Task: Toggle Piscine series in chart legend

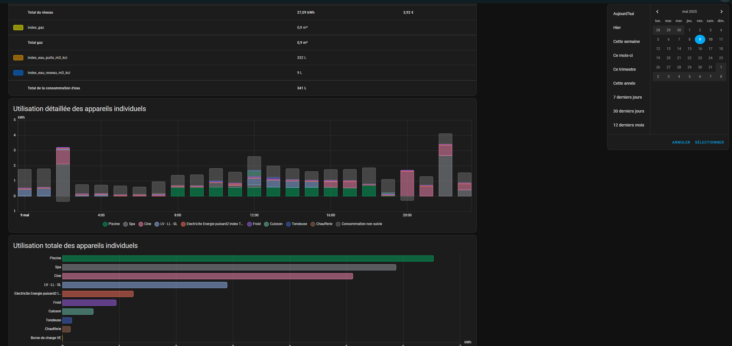Action: point(111,224)
